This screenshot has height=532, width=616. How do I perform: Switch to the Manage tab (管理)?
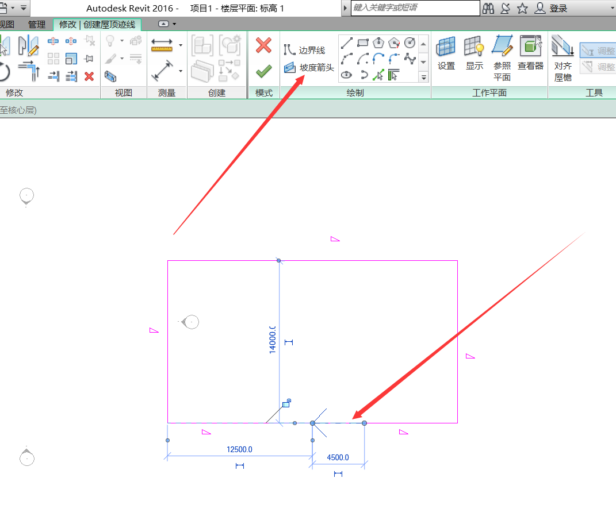click(x=37, y=24)
